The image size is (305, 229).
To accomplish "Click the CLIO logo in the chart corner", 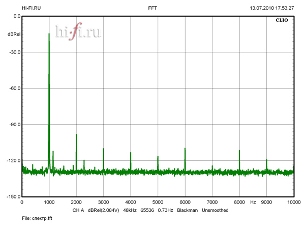I will (282, 21).
